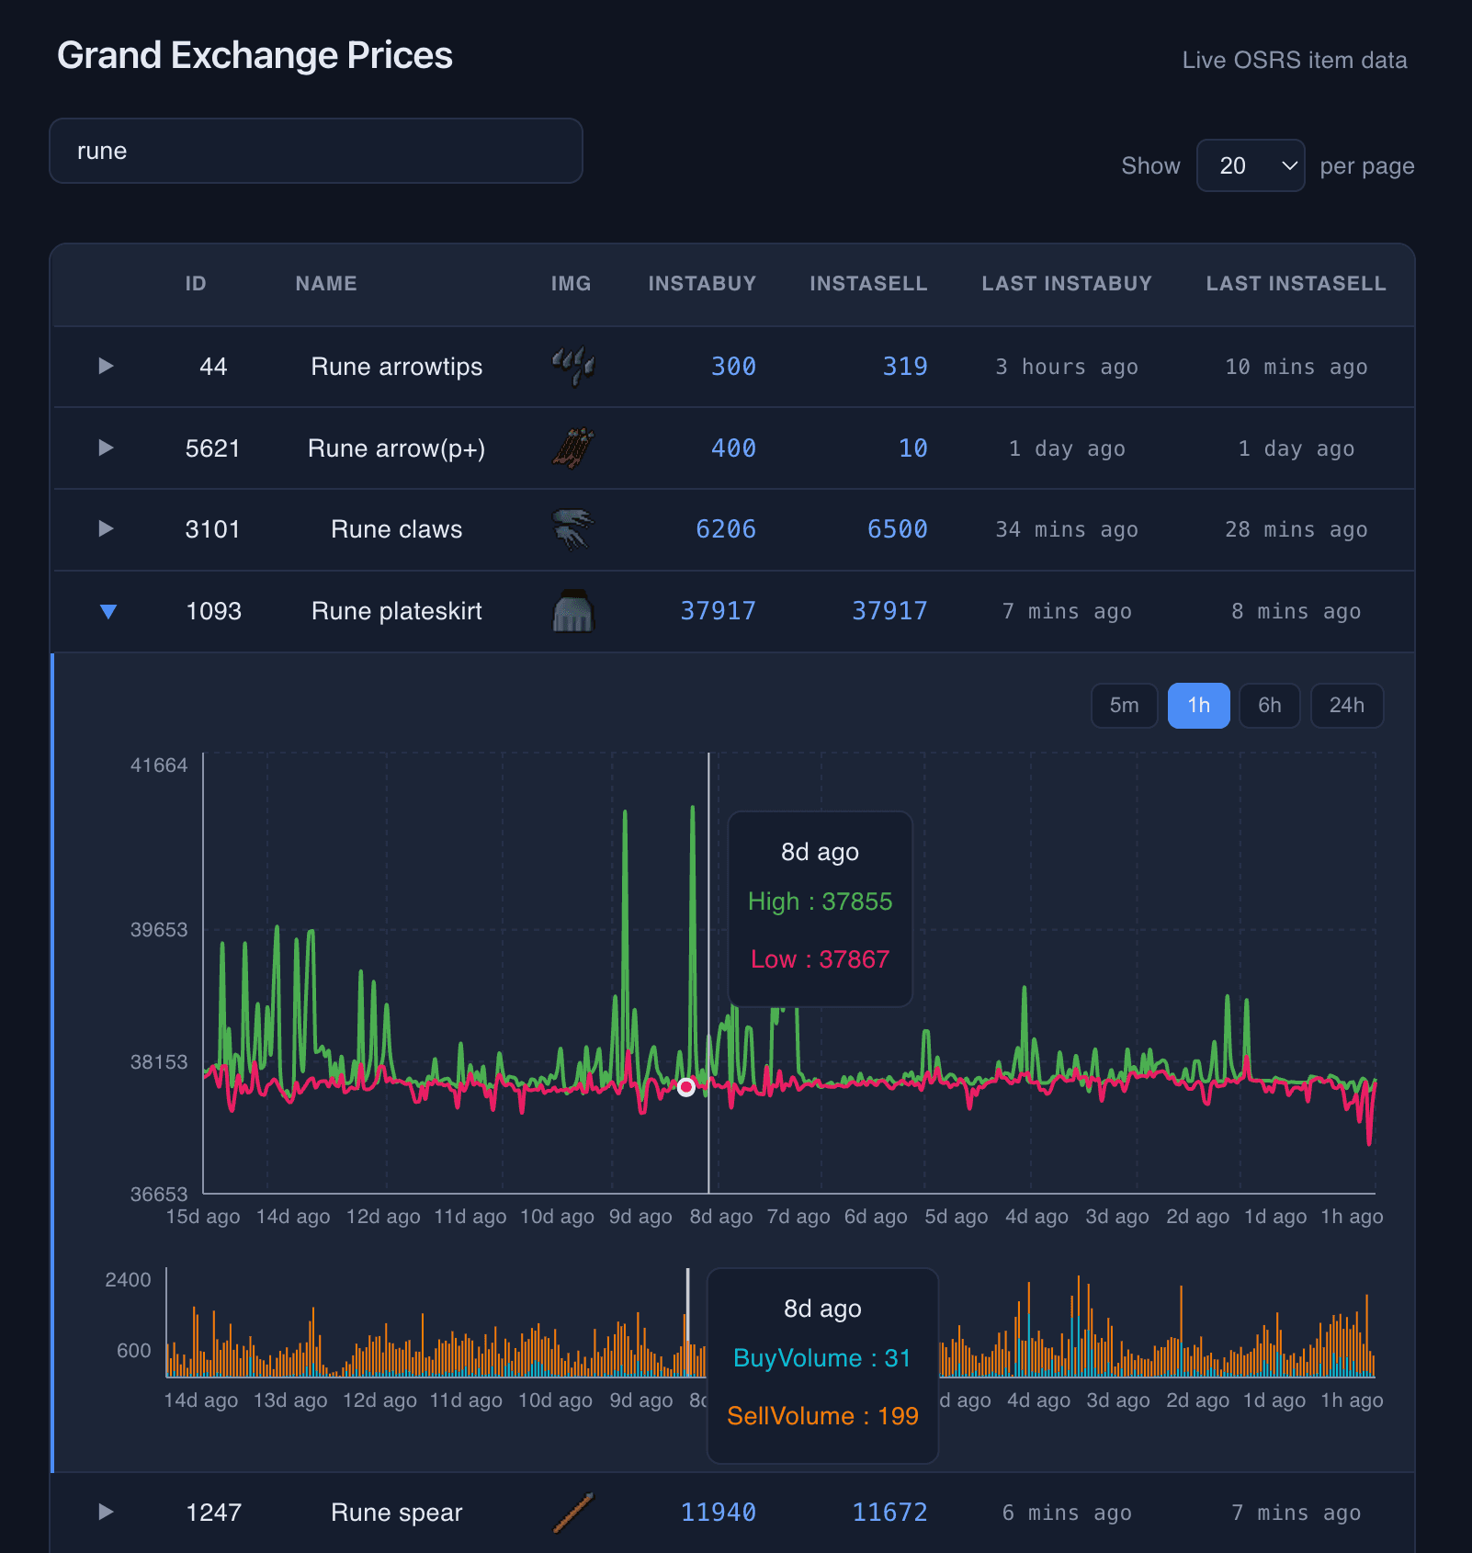Click the Rune arrowtips name cell
Screen dimensions: 1472x1553
[x=397, y=367]
